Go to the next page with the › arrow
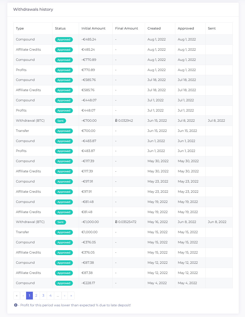245x317 pixels. click(64, 295)
